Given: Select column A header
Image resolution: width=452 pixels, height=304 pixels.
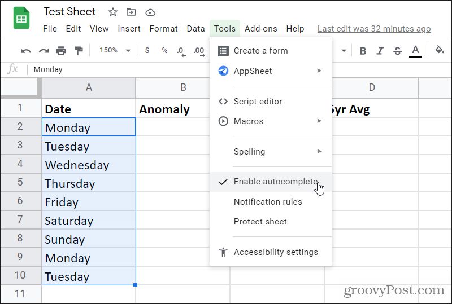Looking at the screenshot, I should 89,87.
